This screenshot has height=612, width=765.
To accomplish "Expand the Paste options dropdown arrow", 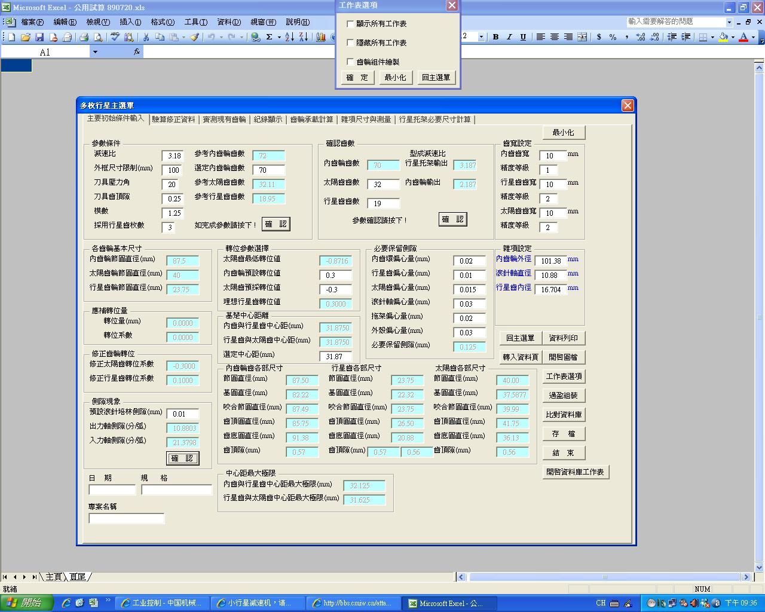I will [183, 37].
